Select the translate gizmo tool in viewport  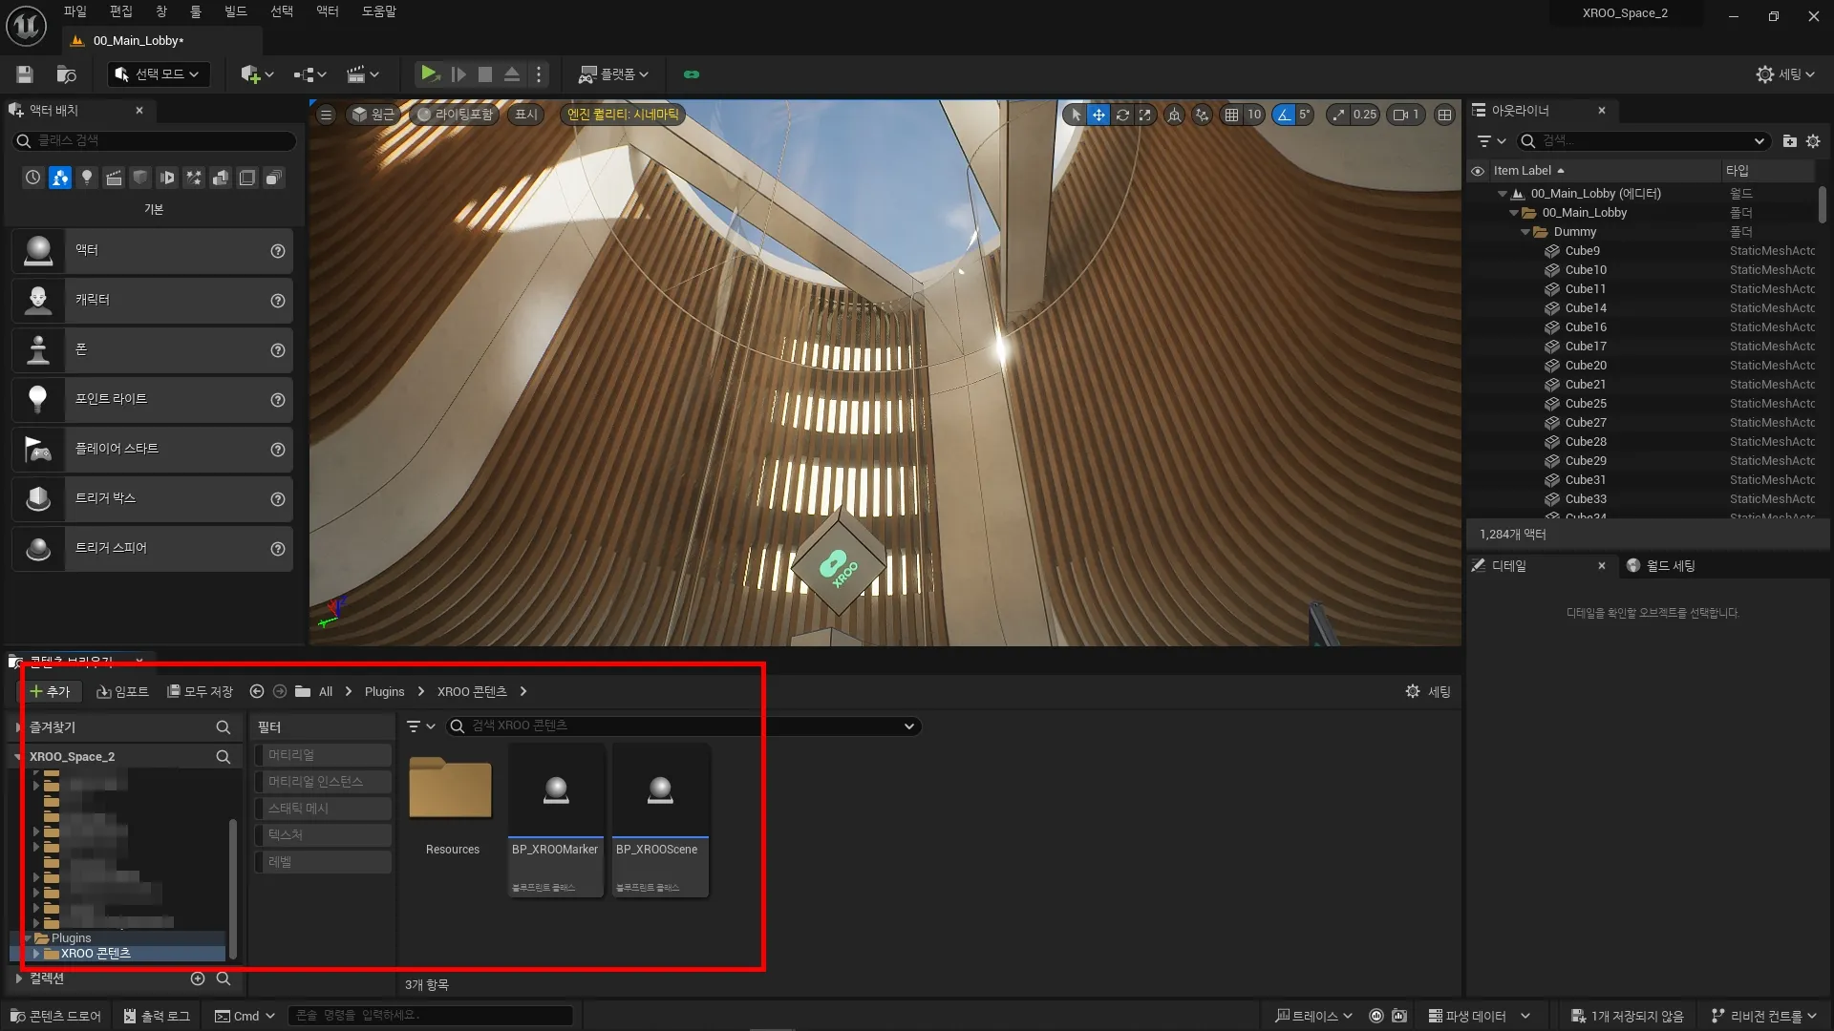pos(1098,115)
